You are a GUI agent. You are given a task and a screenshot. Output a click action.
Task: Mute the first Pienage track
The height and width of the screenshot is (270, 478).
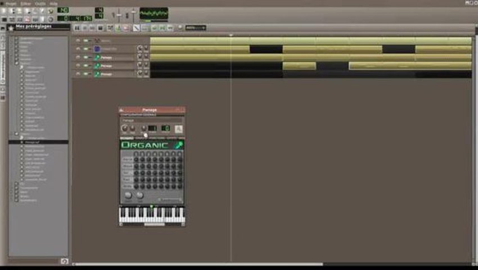86,57
